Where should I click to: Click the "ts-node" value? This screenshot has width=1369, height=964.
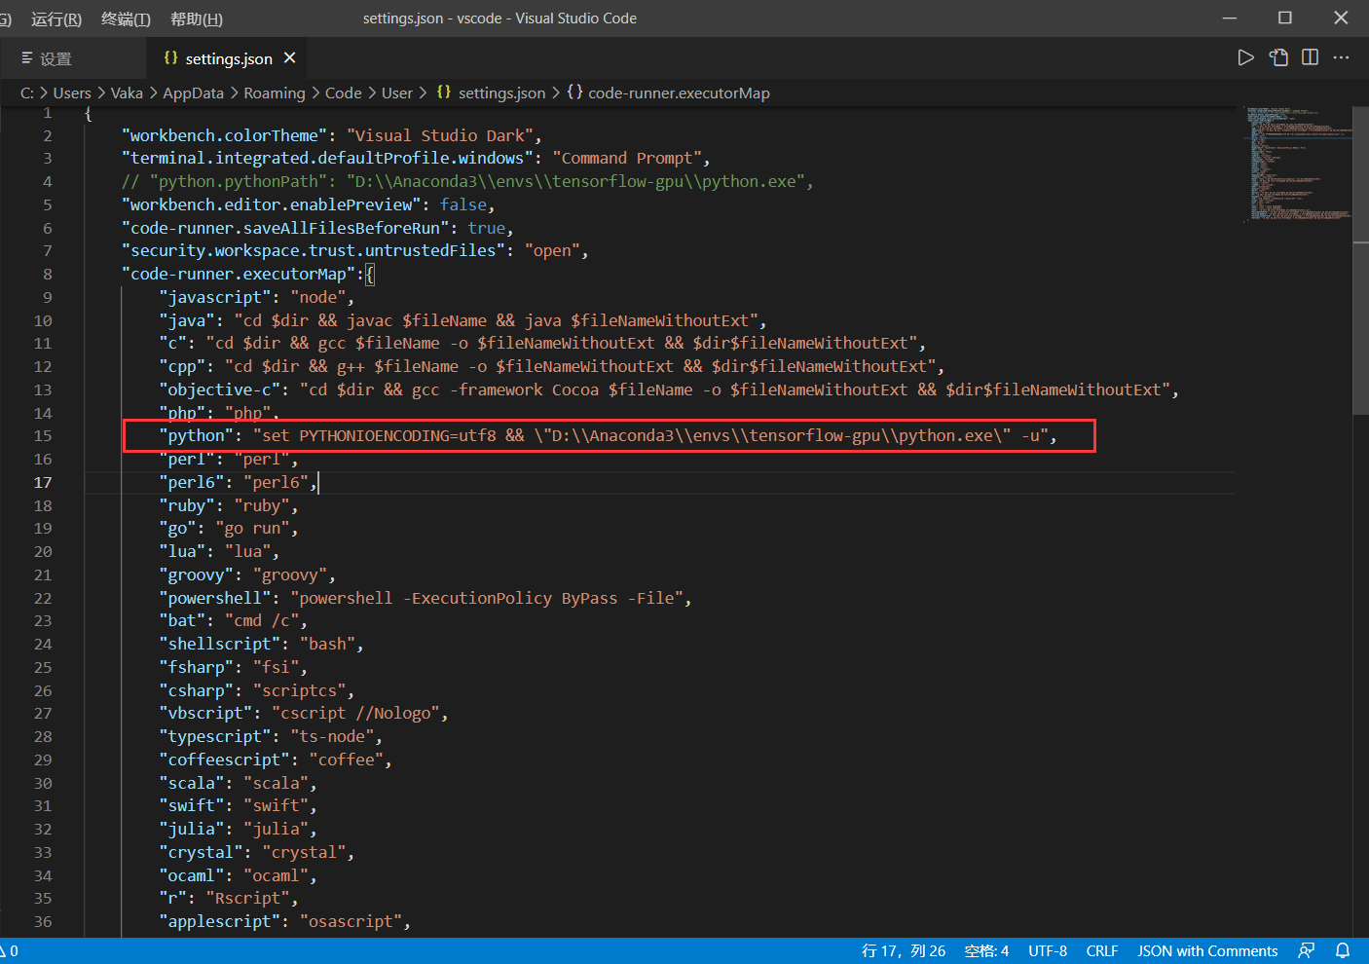tap(332, 737)
